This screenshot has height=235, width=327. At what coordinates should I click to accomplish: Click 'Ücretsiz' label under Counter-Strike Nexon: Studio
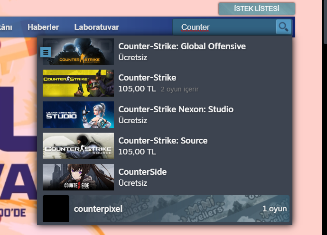point(132,120)
